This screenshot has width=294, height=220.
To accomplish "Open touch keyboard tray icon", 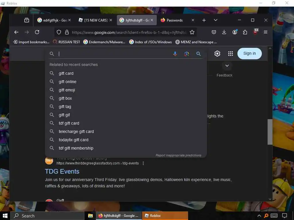I will (274, 216).
